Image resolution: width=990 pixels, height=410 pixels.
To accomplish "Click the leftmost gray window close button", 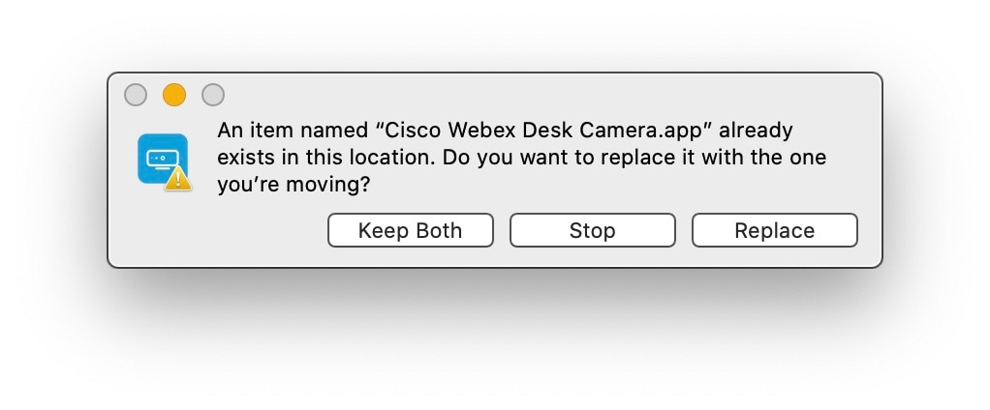I will click(x=137, y=95).
